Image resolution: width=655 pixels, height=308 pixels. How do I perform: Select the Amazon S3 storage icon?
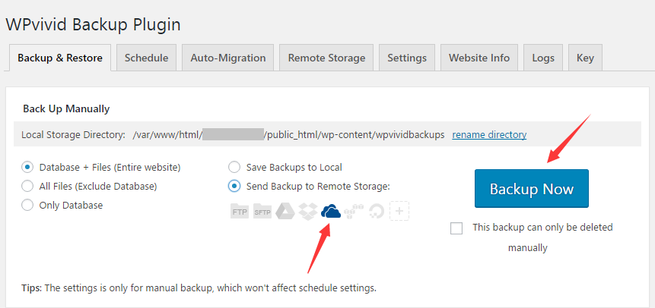click(354, 212)
